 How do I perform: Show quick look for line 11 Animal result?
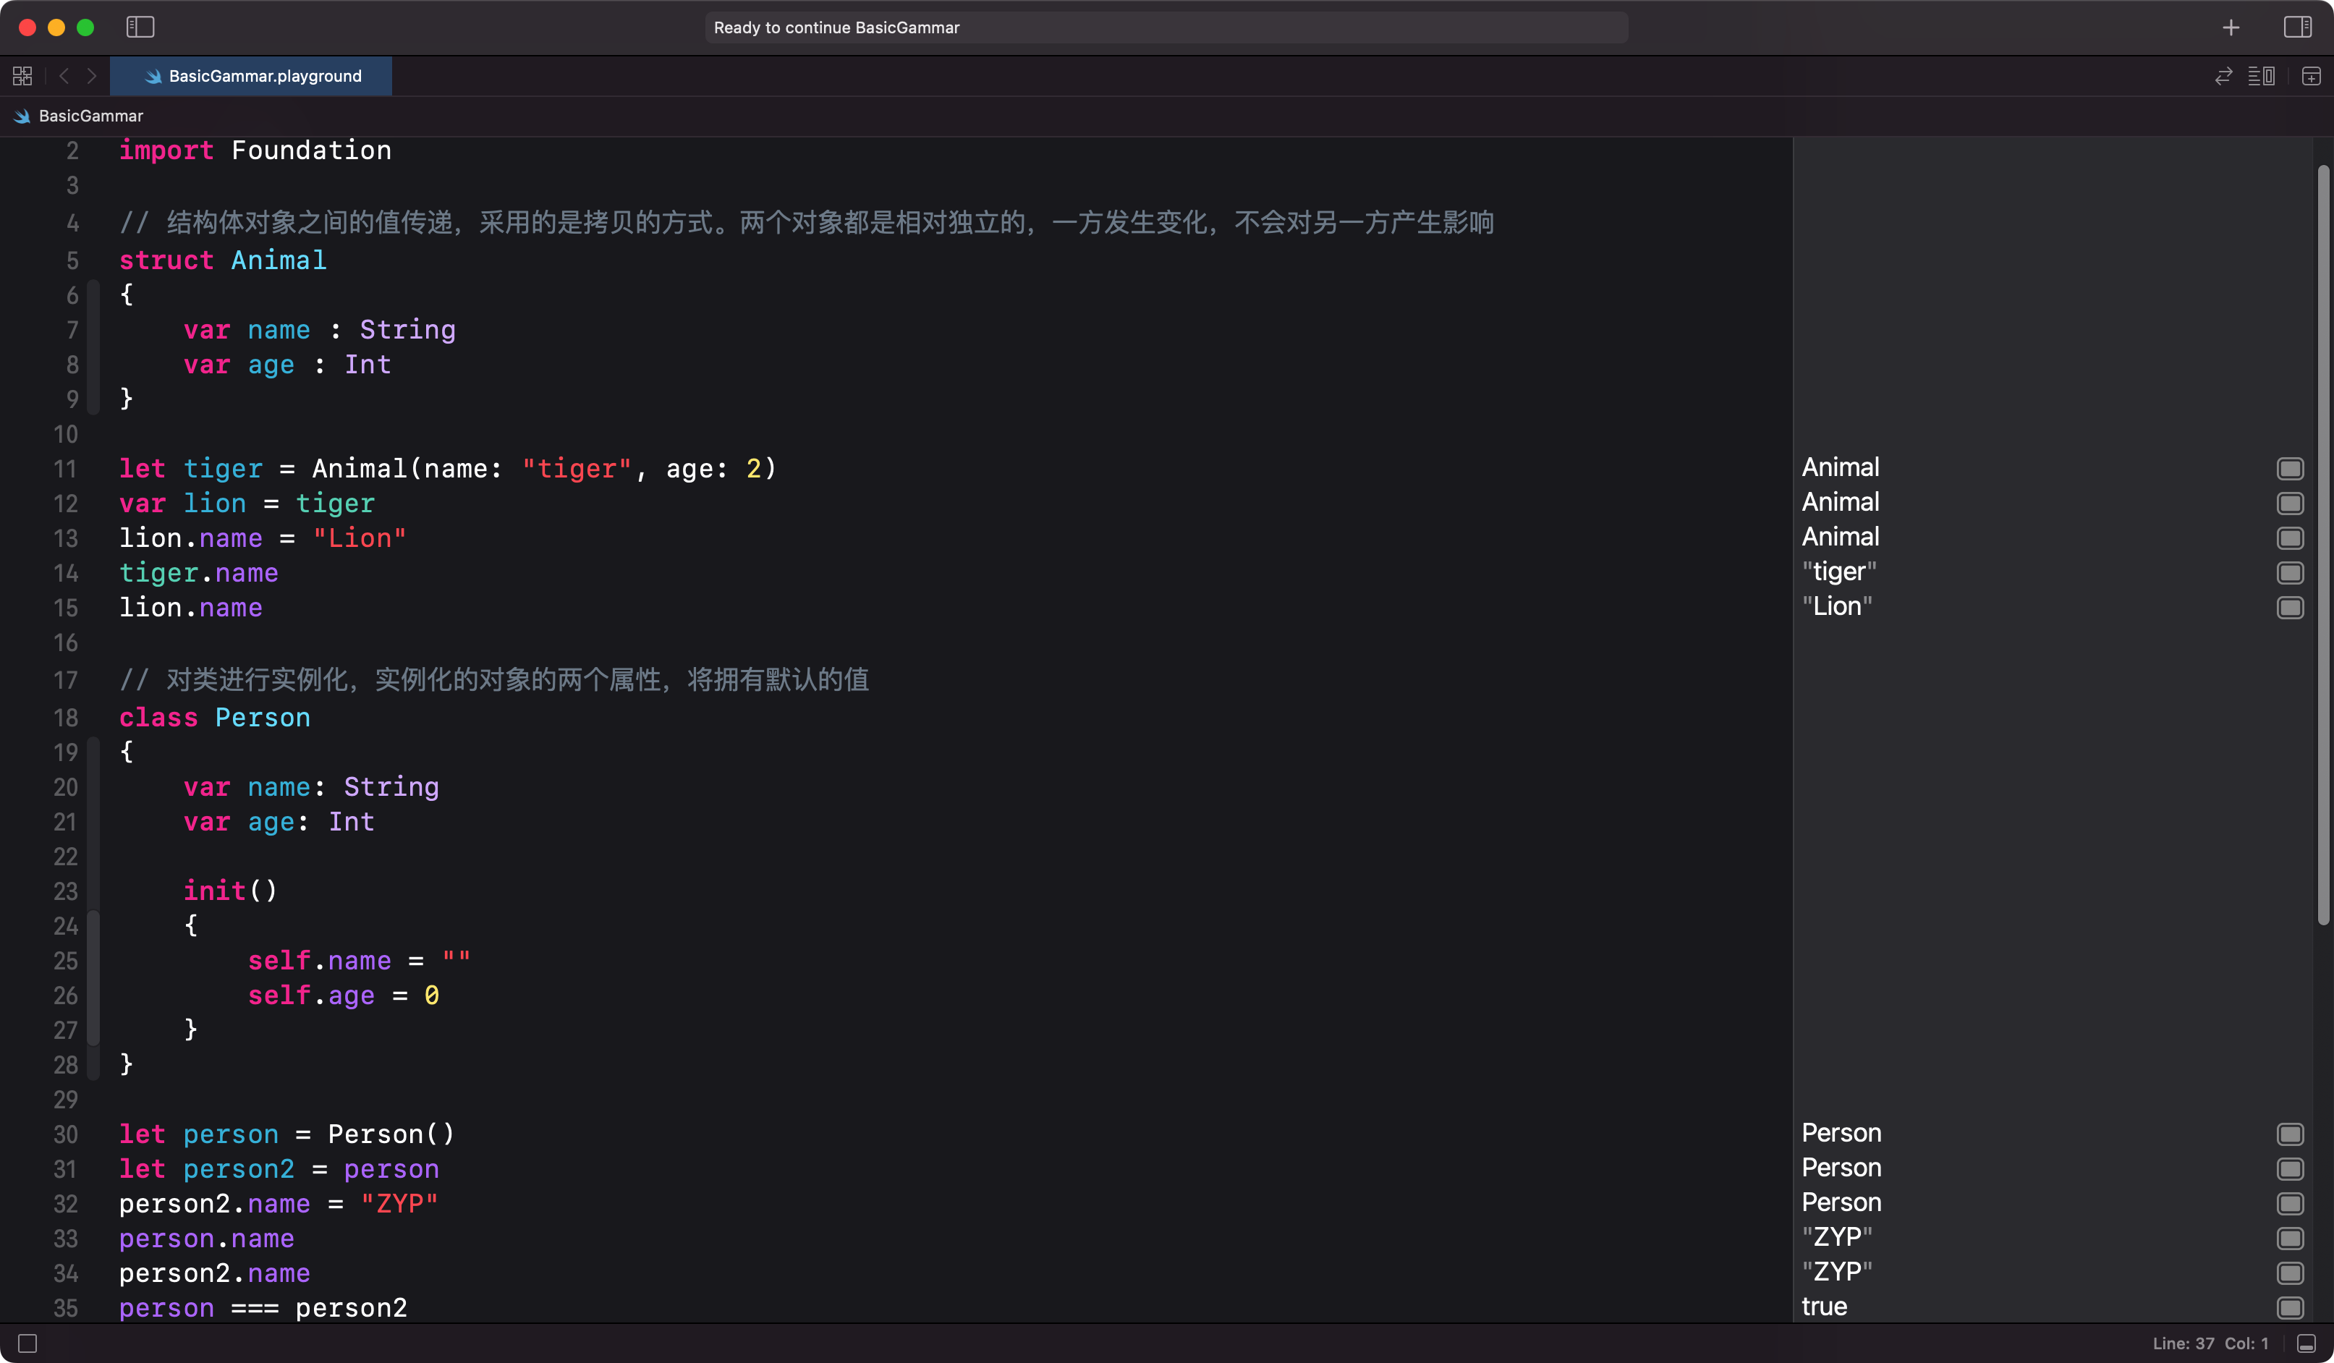pyautogui.click(x=2291, y=469)
